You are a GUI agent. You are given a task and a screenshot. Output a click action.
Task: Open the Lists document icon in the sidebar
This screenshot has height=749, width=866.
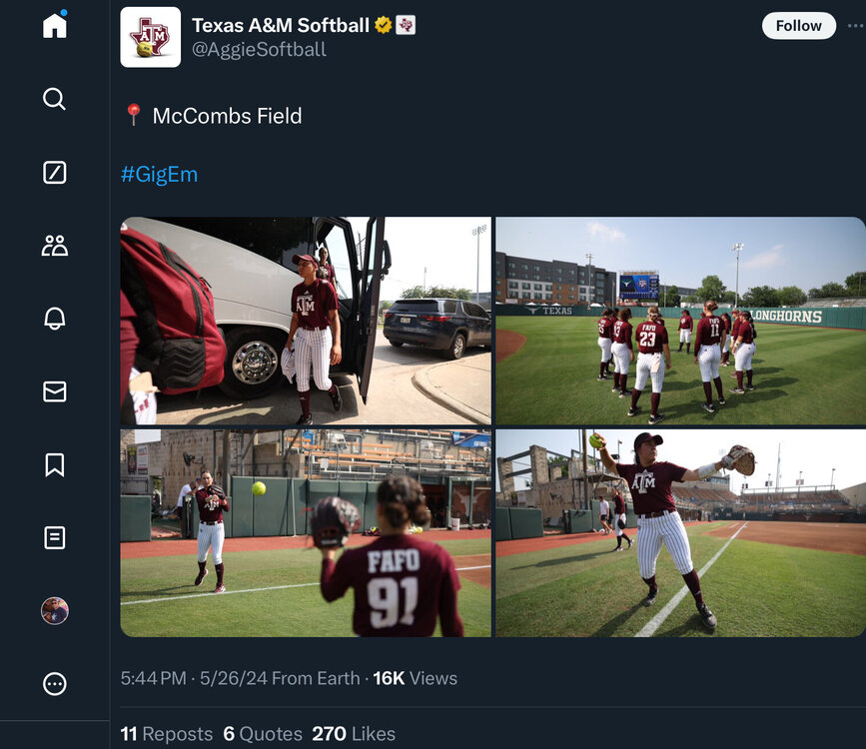[55, 538]
